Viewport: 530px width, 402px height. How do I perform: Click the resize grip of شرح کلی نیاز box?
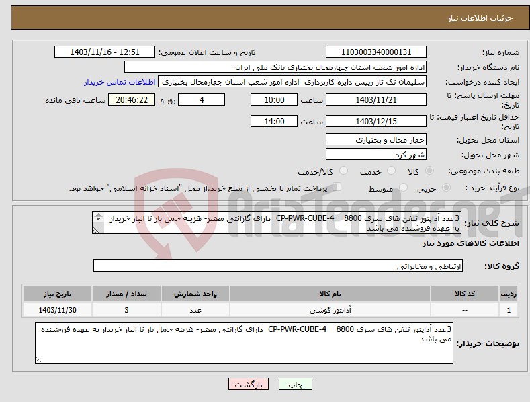tap(96, 230)
